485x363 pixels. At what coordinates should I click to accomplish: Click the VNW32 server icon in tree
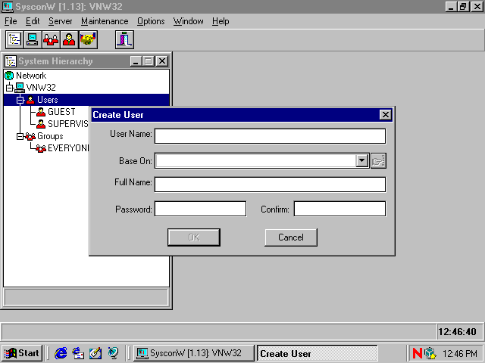pos(20,88)
